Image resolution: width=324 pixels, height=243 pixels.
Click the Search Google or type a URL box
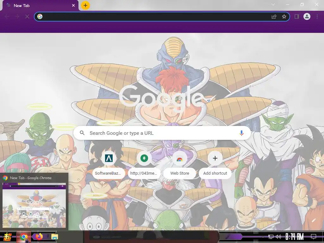tap(162, 133)
